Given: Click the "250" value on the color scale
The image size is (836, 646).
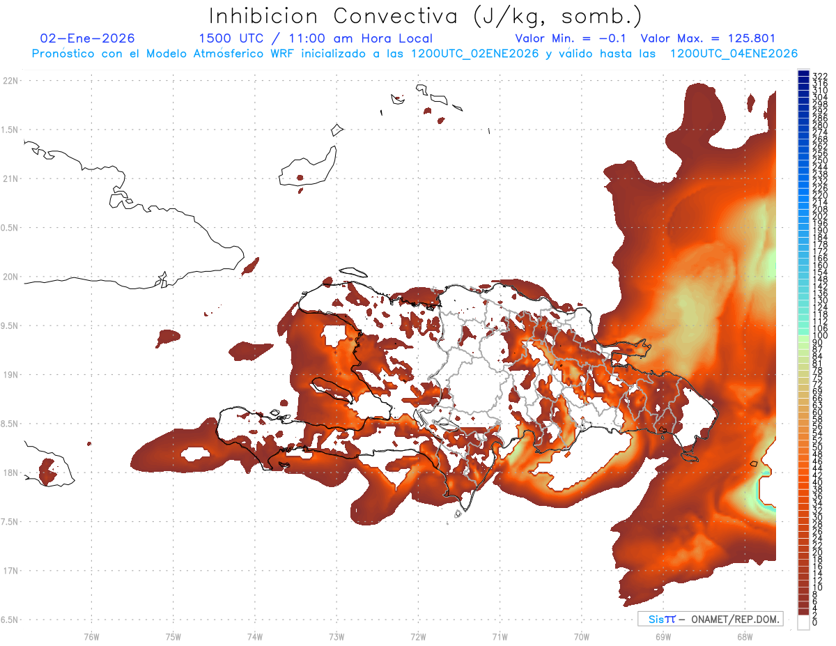Looking at the screenshot, I should coord(819,161).
